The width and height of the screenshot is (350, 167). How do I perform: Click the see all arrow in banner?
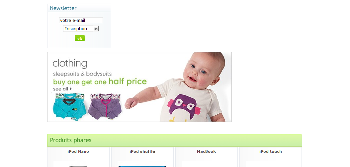click(70, 88)
